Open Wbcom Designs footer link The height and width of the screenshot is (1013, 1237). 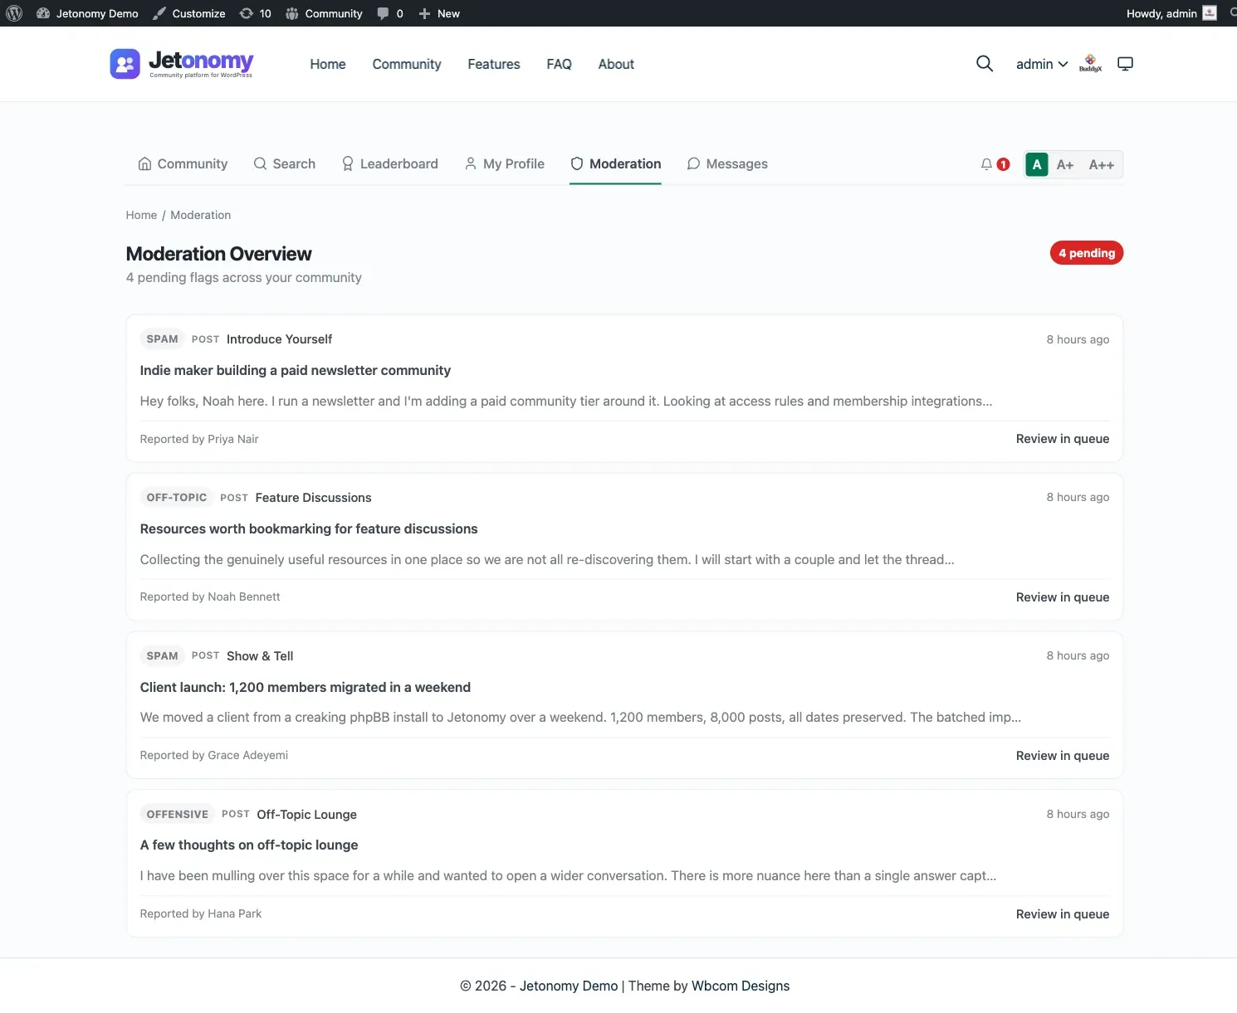(741, 986)
